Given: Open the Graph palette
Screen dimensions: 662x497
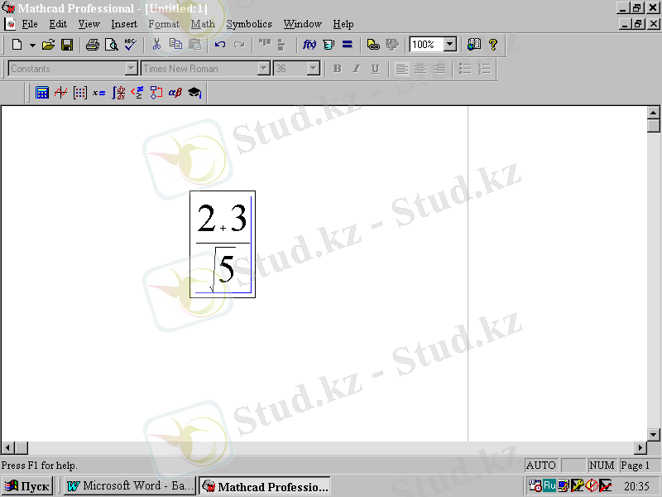Looking at the screenshot, I should [60, 92].
